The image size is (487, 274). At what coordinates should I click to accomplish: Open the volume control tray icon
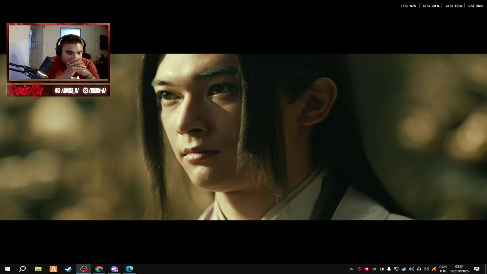pyautogui.click(x=411, y=269)
